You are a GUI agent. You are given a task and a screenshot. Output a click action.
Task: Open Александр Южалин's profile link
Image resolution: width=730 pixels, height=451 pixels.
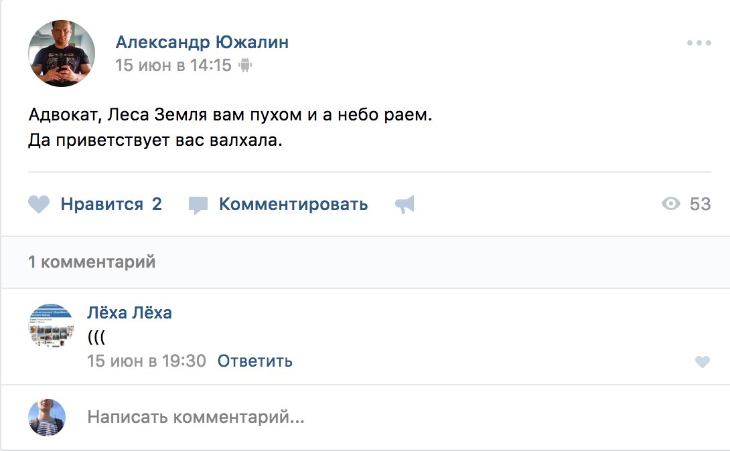pyautogui.click(x=202, y=42)
